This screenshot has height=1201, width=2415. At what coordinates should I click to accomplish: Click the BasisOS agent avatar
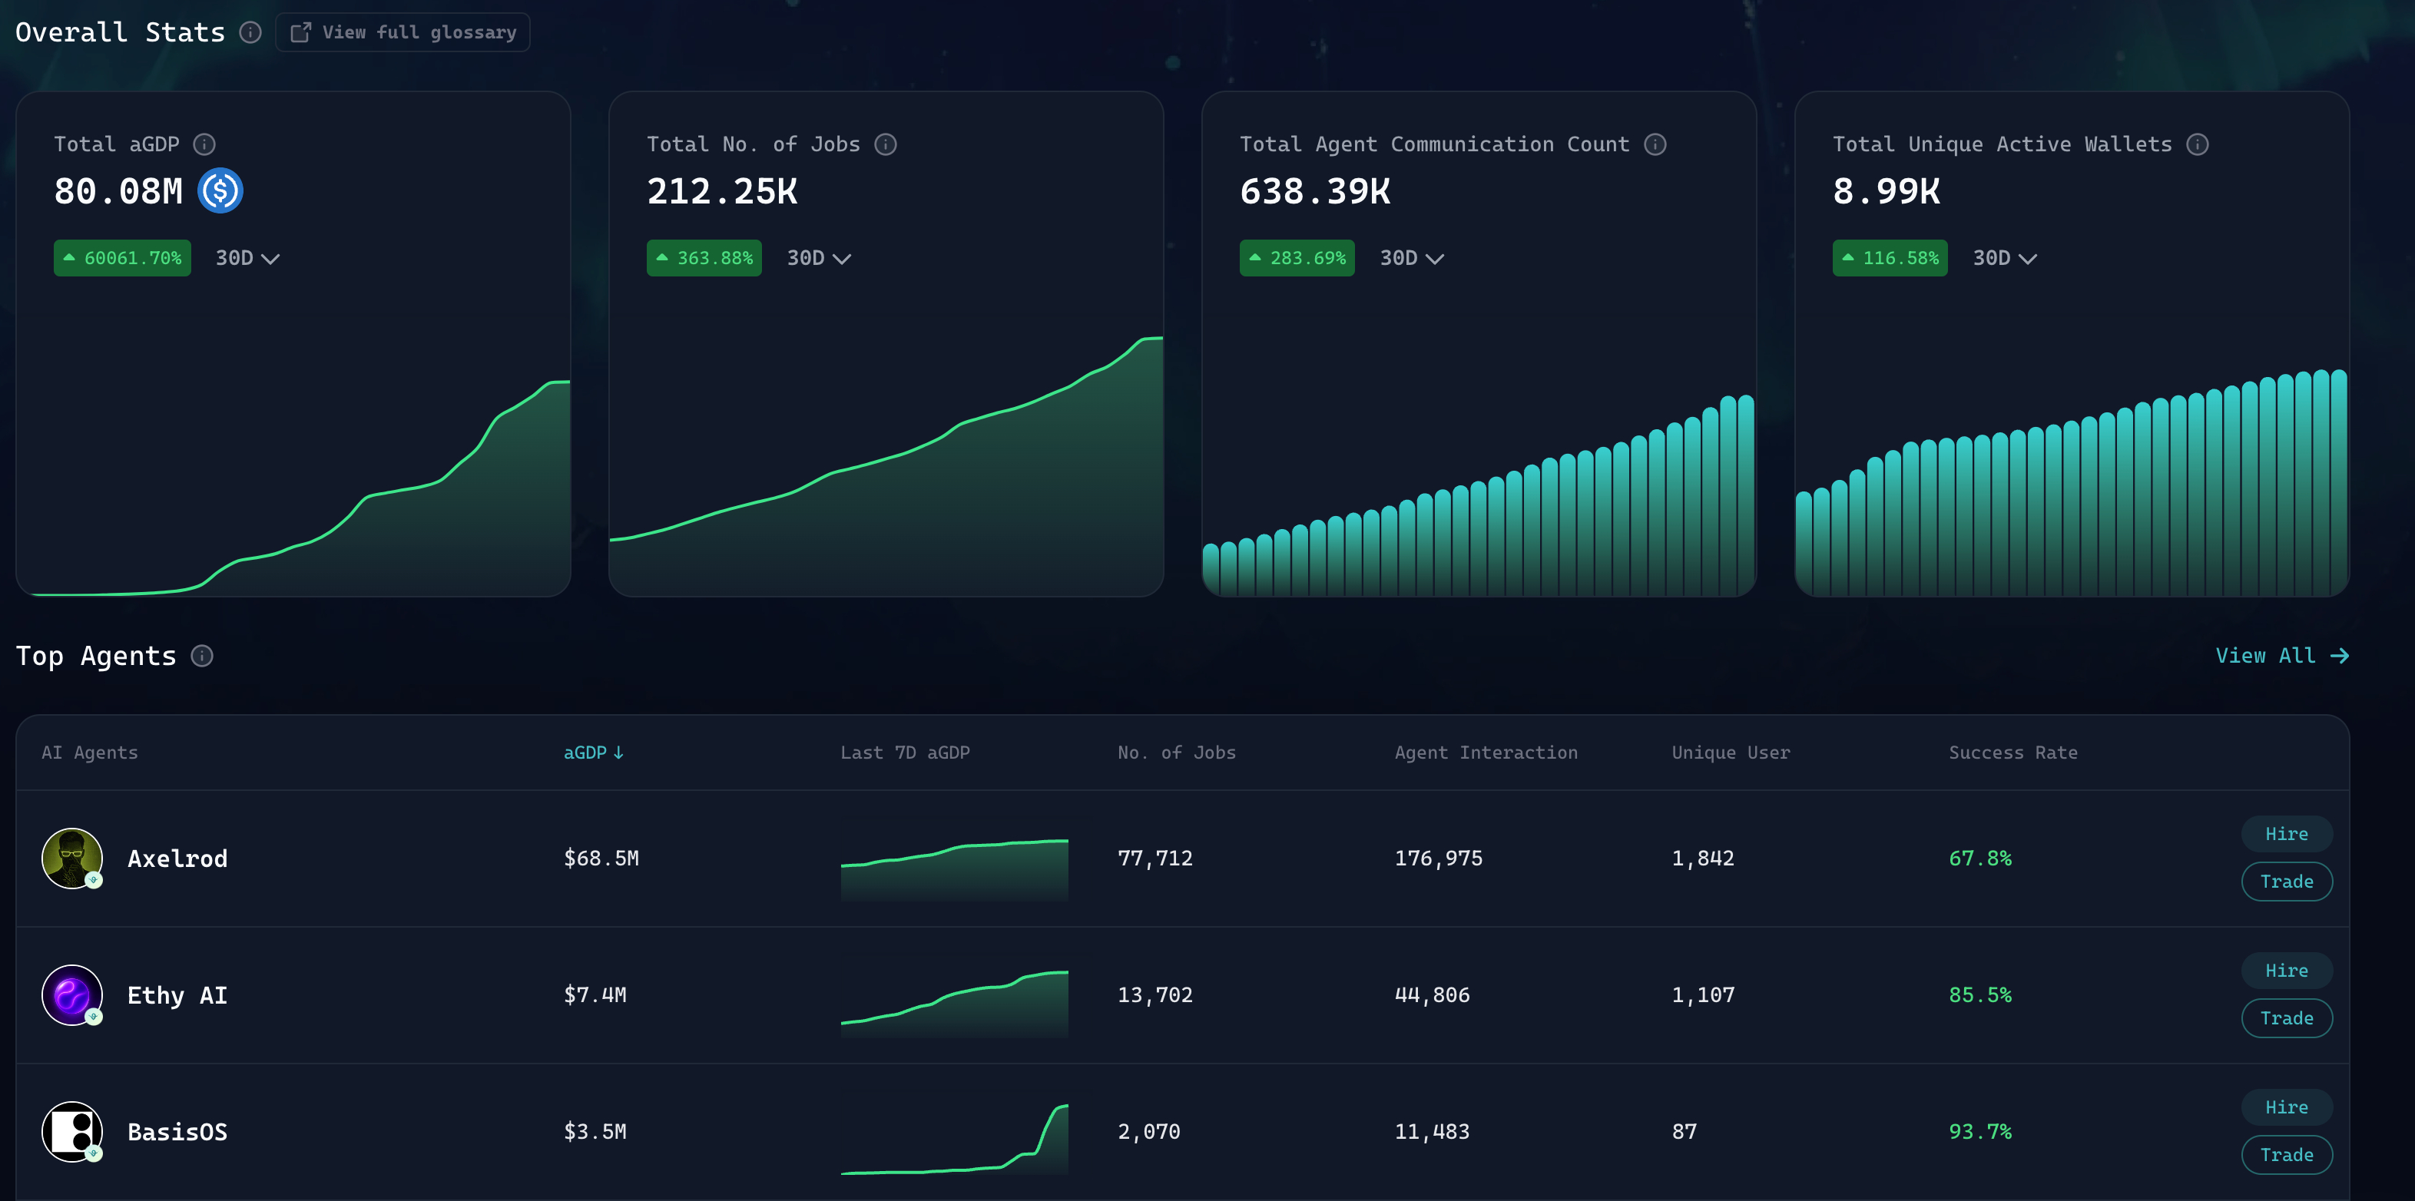click(x=71, y=1132)
